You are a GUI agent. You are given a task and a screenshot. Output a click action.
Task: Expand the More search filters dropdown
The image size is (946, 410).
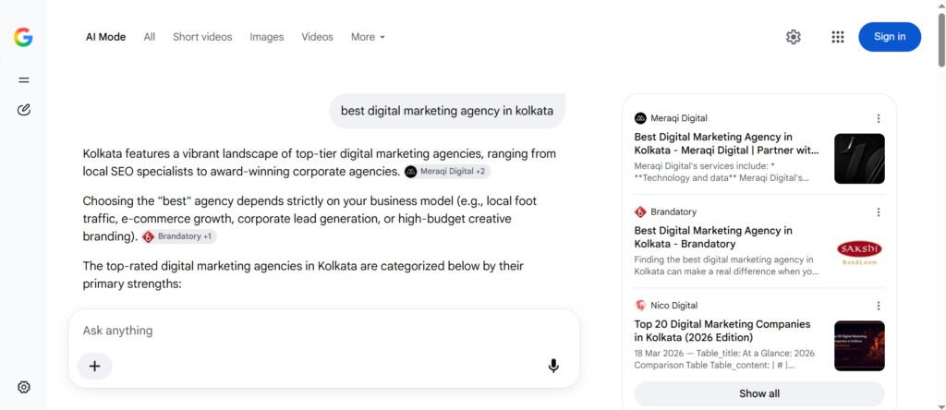368,37
